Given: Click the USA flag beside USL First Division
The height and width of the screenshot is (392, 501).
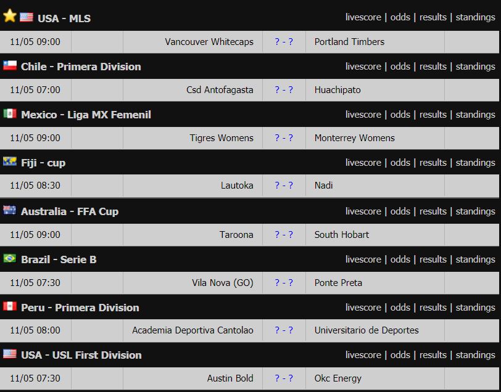Looking at the screenshot, I should [x=10, y=354].
